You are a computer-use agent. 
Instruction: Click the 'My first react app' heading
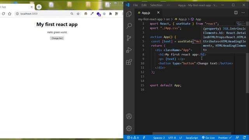(57, 24)
